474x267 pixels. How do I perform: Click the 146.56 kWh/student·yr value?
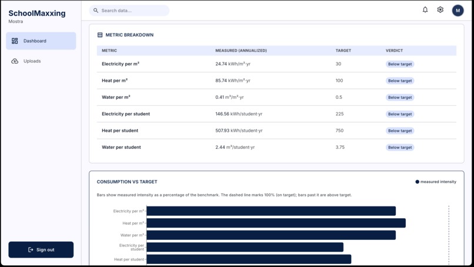point(239,114)
